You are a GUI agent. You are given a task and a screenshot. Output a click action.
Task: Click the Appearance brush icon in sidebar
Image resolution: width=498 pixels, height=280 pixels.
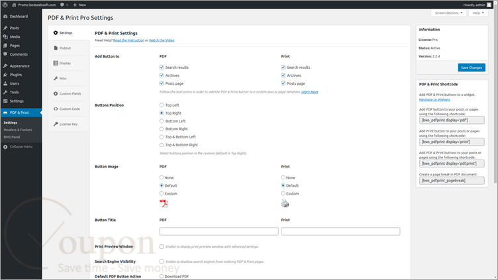[x=5, y=66]
